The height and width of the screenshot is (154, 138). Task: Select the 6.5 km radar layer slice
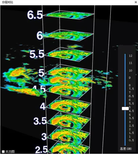(x=68, y=15)
